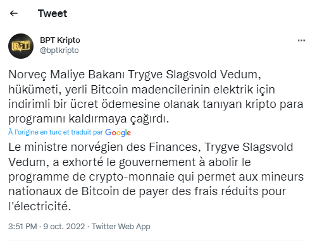Click the final word l'électricité

[40, 206]
